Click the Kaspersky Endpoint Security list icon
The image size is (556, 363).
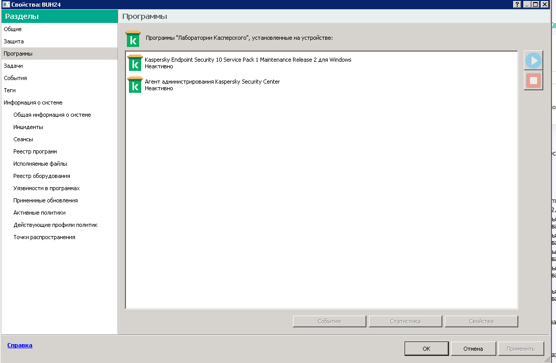135,63
